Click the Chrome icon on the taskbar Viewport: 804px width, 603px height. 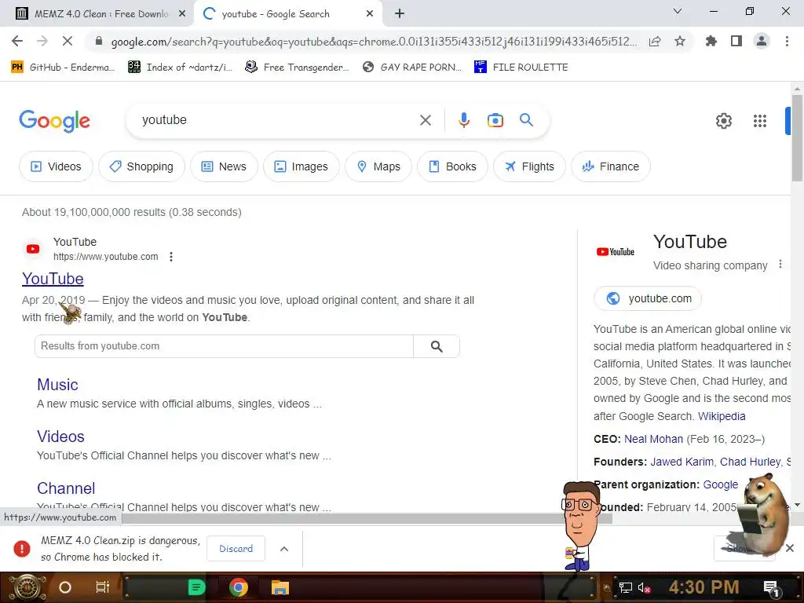point(238,587)
